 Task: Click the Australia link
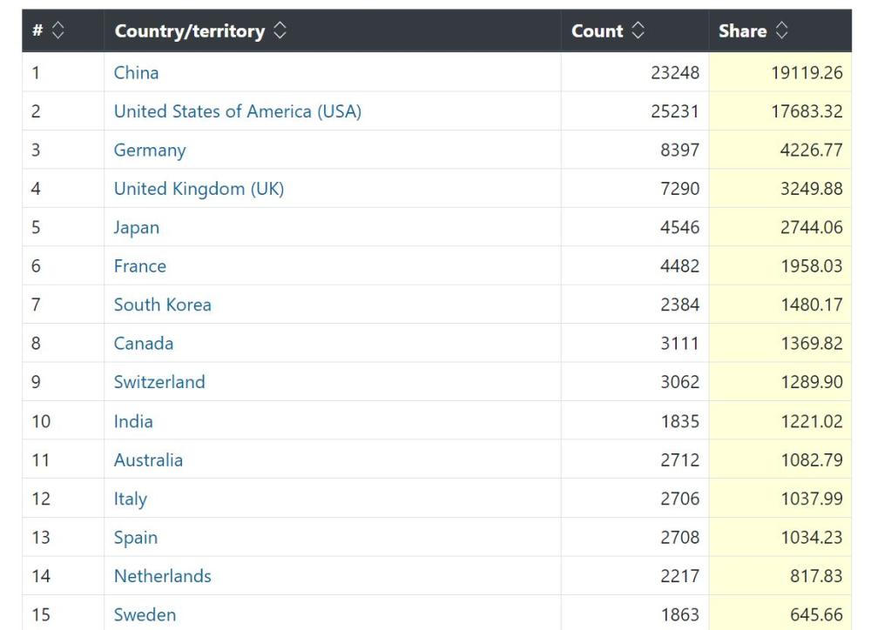click(x=148, y=459)
